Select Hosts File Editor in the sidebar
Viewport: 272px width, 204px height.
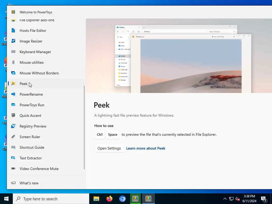46,31
